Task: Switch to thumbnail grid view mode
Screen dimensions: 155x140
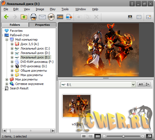Action: [97, 136]
